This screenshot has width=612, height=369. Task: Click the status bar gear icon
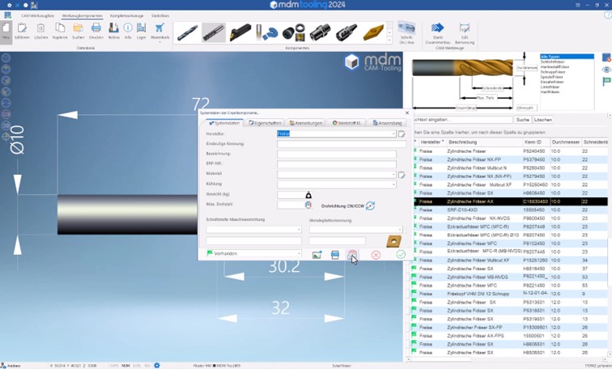[157, 366]
